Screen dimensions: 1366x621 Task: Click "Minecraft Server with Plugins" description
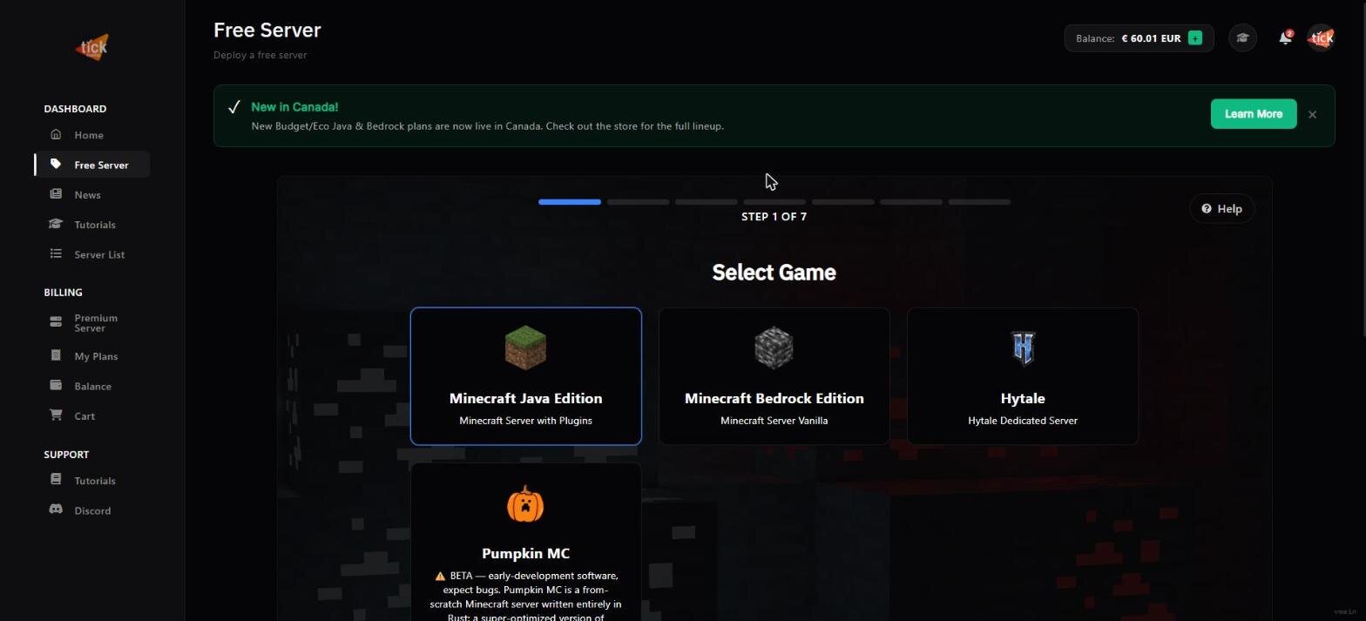525,421
